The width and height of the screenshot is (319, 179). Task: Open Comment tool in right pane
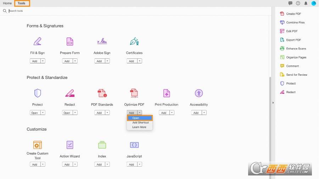tap(290, 66)
